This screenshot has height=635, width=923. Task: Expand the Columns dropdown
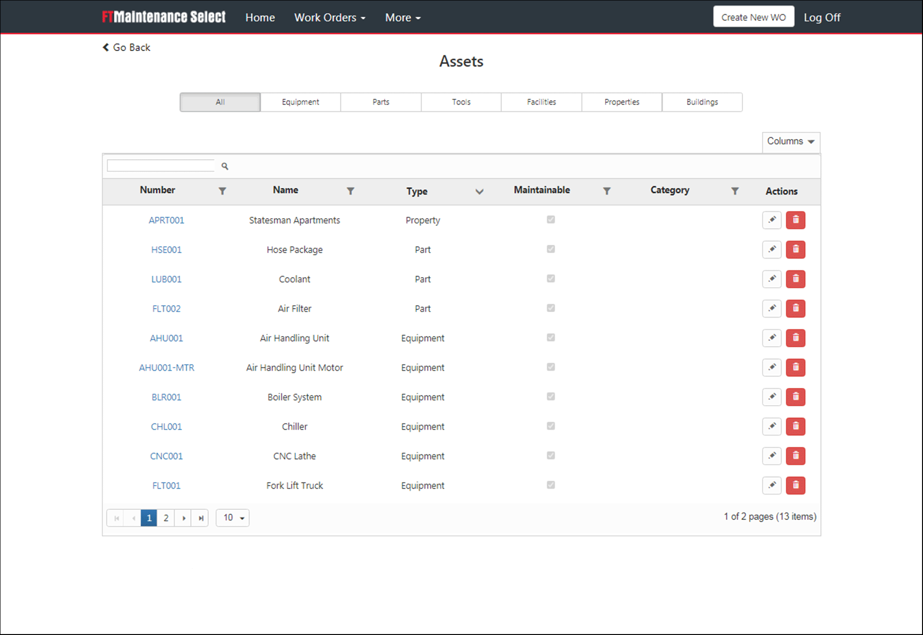791,141
